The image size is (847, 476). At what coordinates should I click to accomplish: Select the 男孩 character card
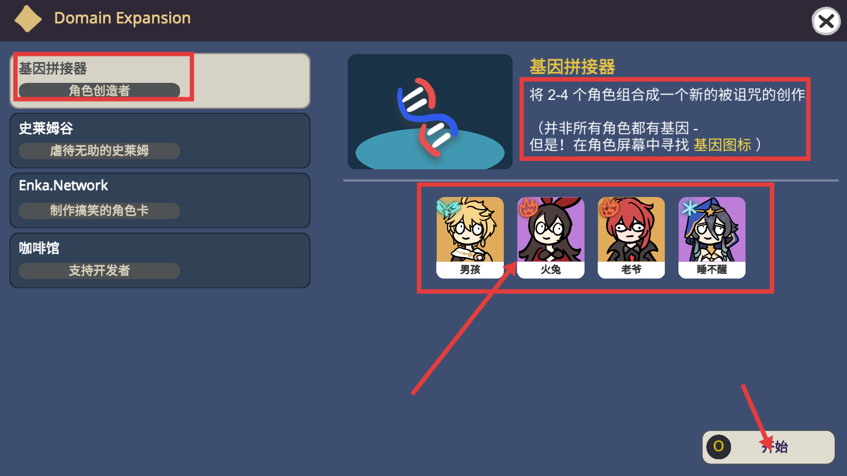[x=470, y=238]
